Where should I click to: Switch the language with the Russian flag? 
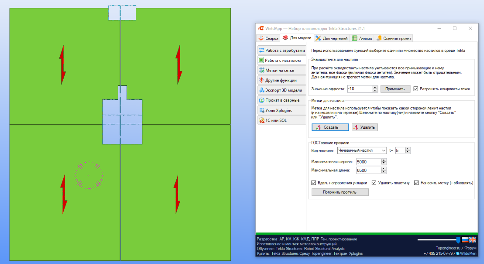coord(465,240)
